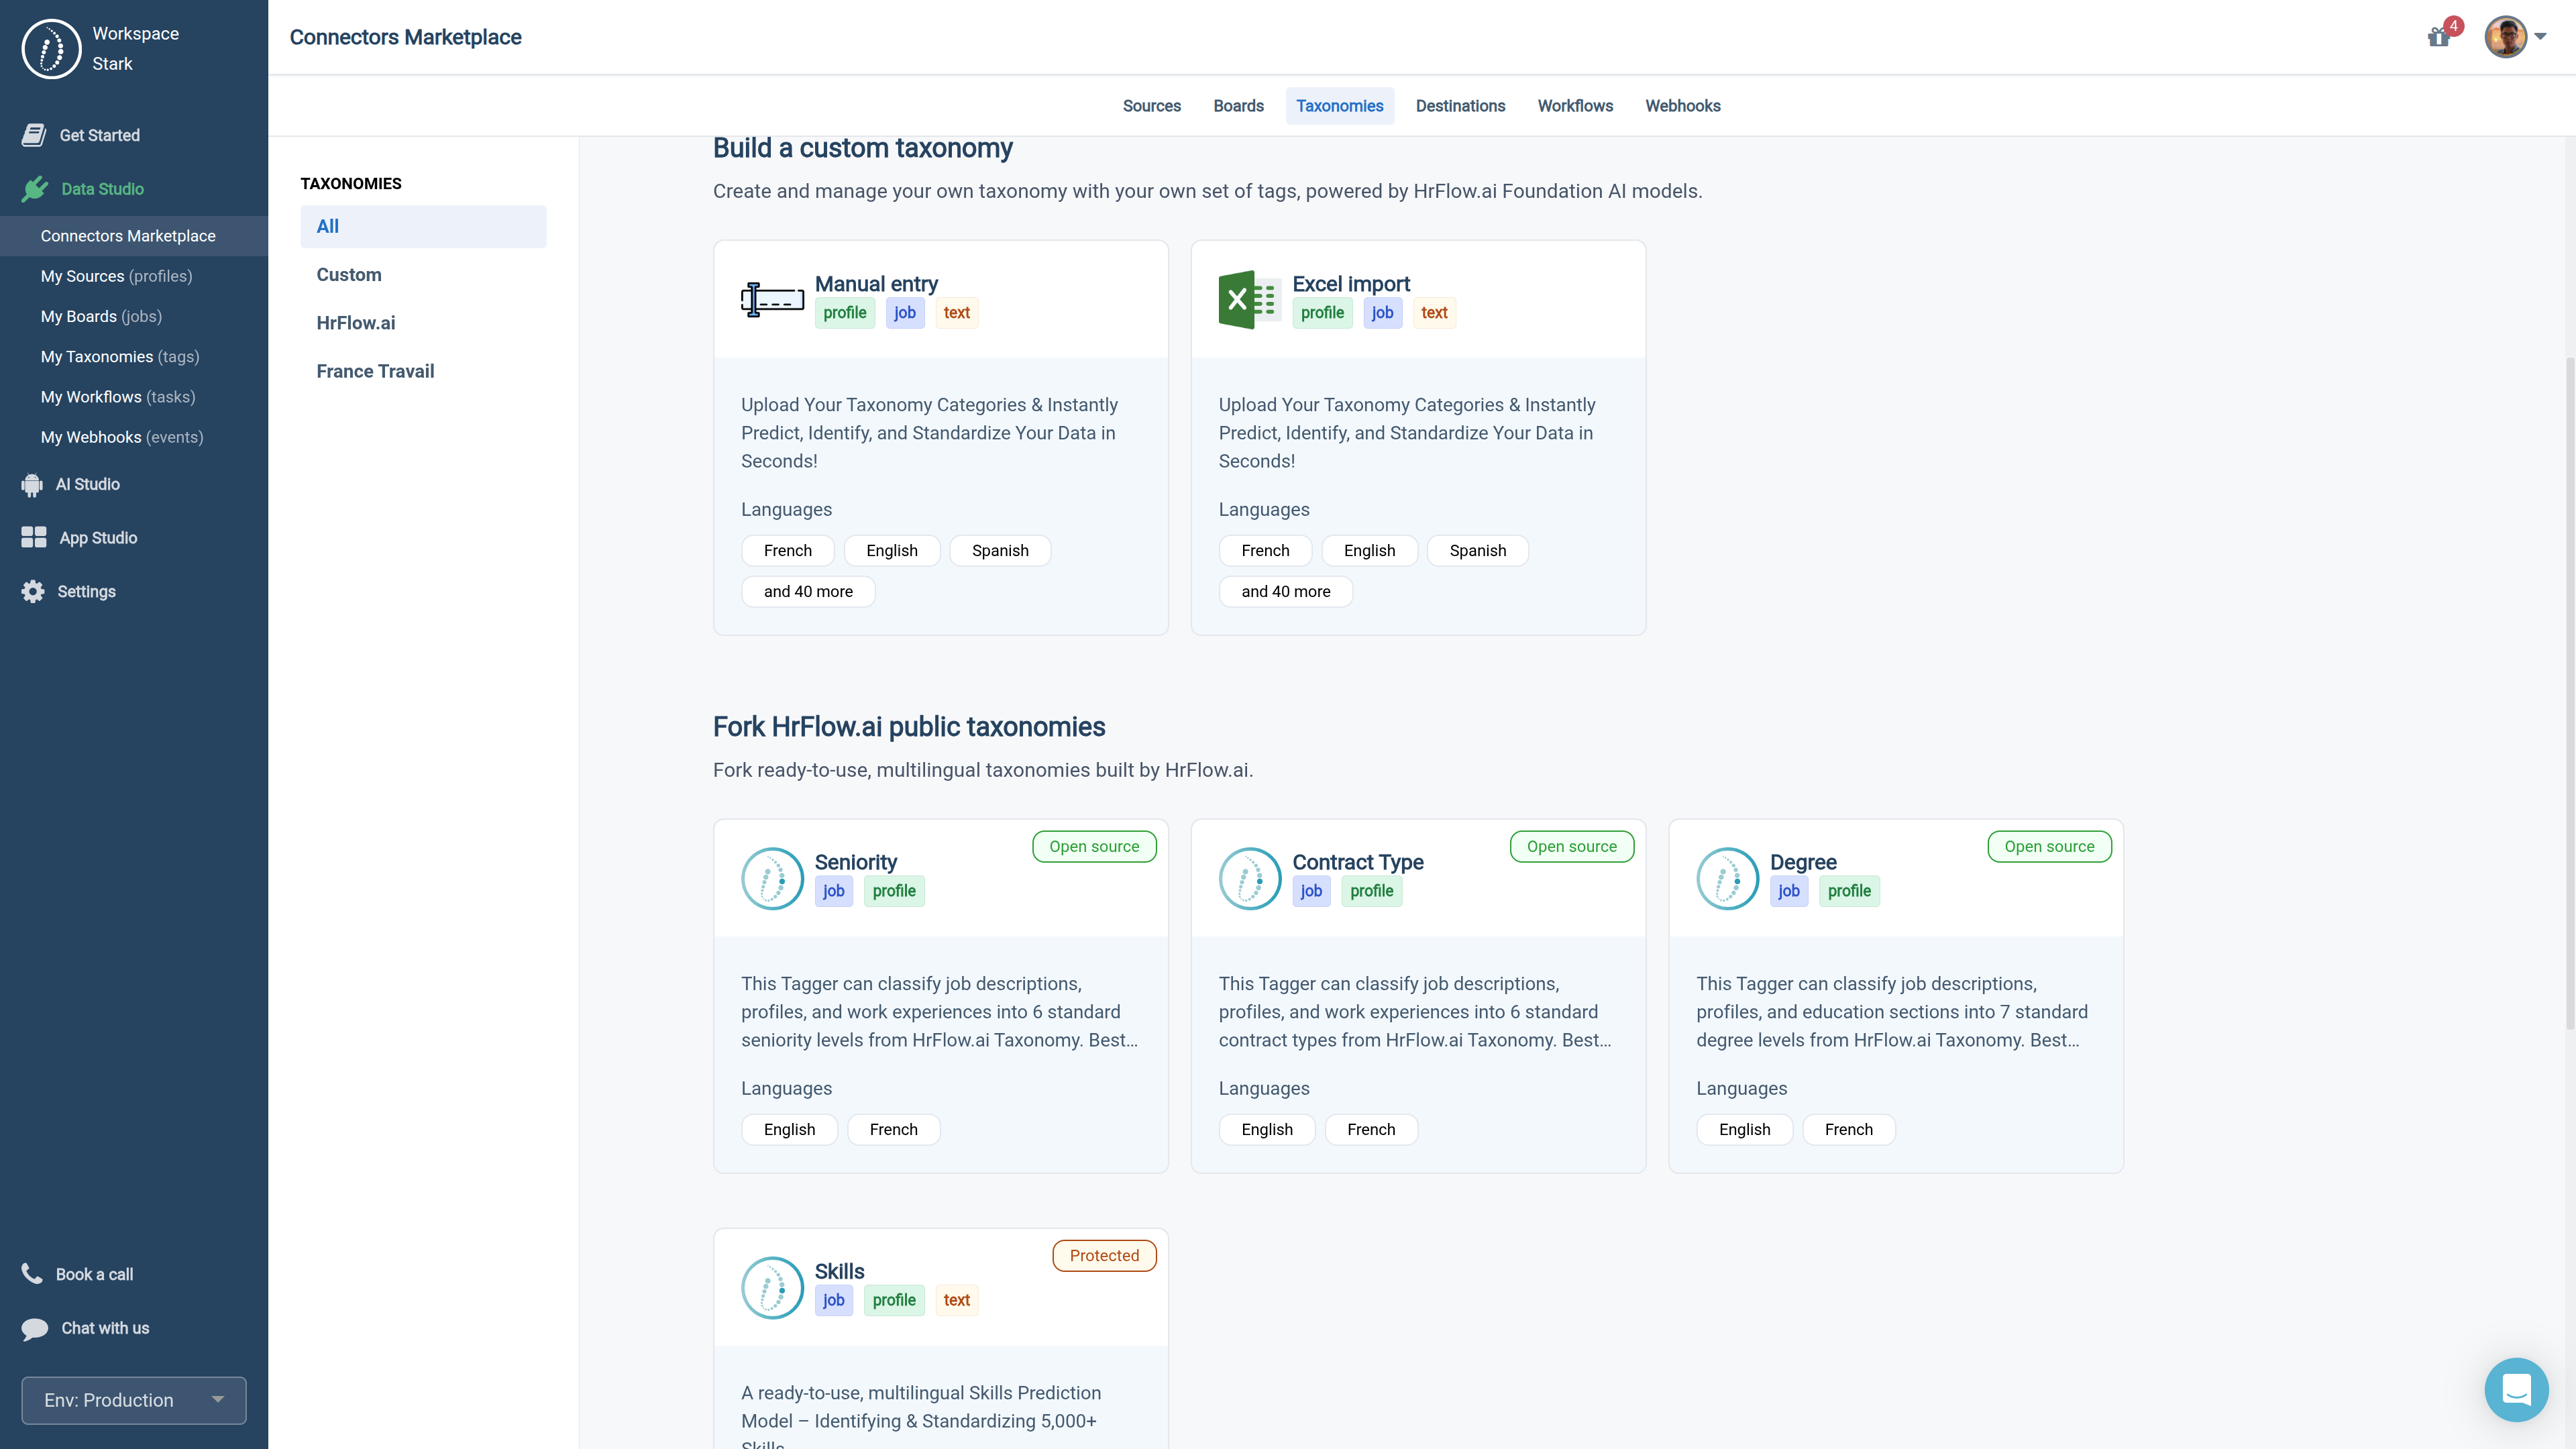Viewport: 2576px width, 1449px height.
Task: Open My Taxonomies (tags) link
Action: 120,356
